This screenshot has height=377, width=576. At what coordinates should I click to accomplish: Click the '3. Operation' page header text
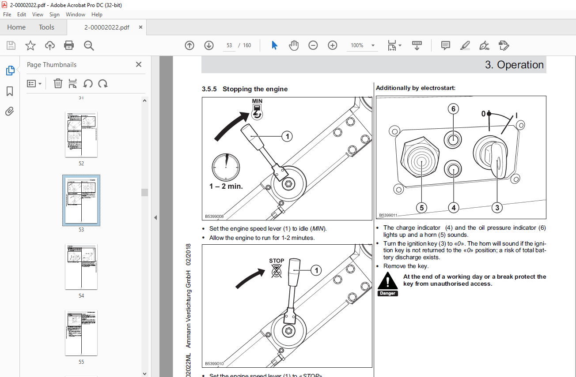(514, 65)
